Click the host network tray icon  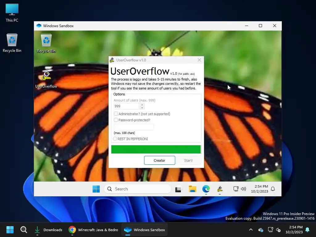tap(270, 230)
